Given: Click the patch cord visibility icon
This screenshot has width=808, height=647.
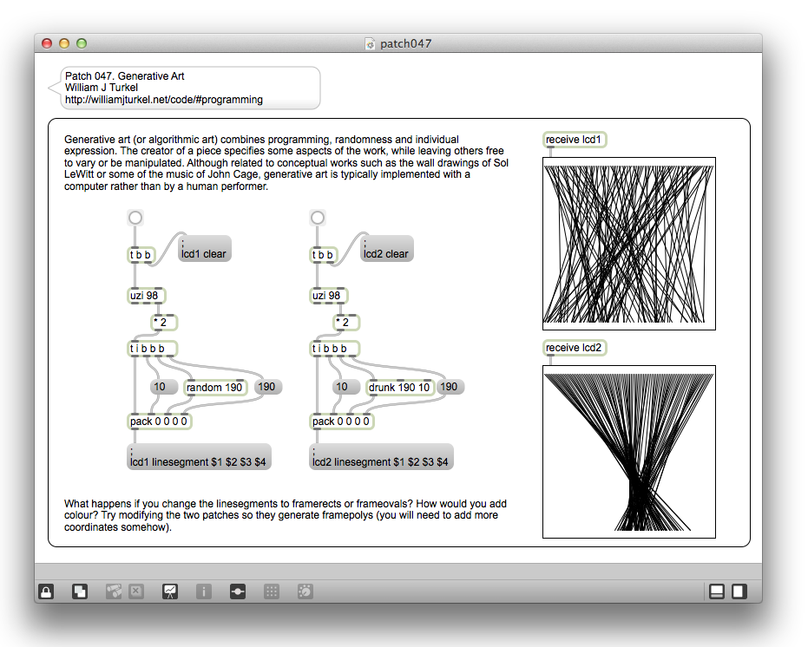Looking at the screenshot, I should tap(238, 591).
